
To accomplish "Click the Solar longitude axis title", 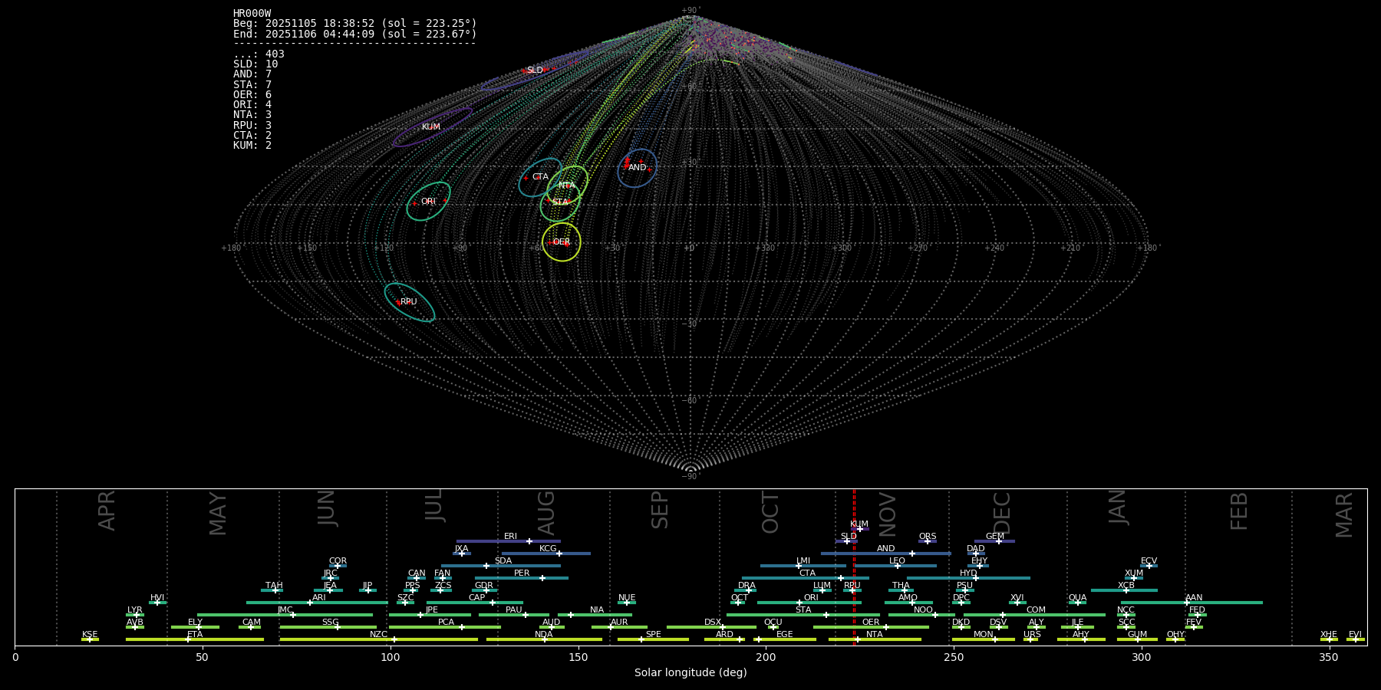I will pos(690,673).
